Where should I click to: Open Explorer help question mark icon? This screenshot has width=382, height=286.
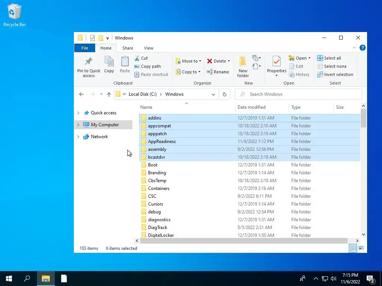coord(363,48)
